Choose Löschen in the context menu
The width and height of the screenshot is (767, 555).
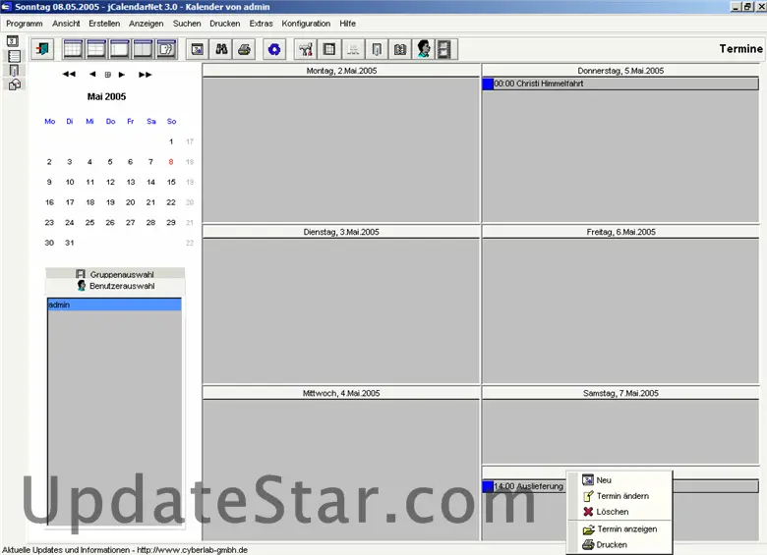619,512
